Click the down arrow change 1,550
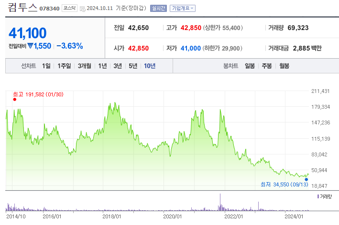The height and width of the screenshot is (225, 339). [x=39, y=46]
